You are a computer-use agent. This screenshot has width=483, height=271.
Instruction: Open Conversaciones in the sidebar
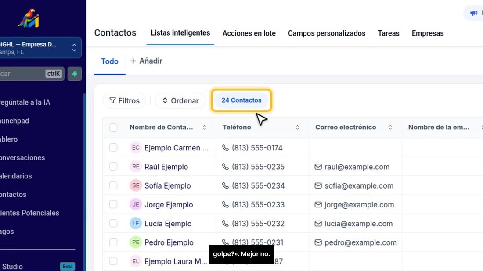pyautogui.click(x=22, y=158)
